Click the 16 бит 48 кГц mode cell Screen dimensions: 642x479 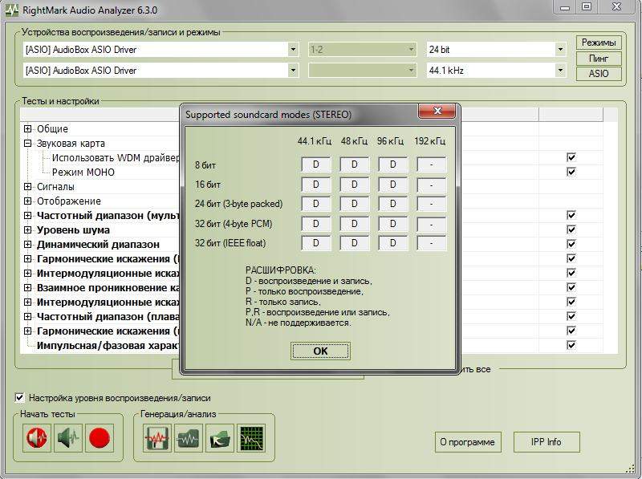(x=354, y=185)
